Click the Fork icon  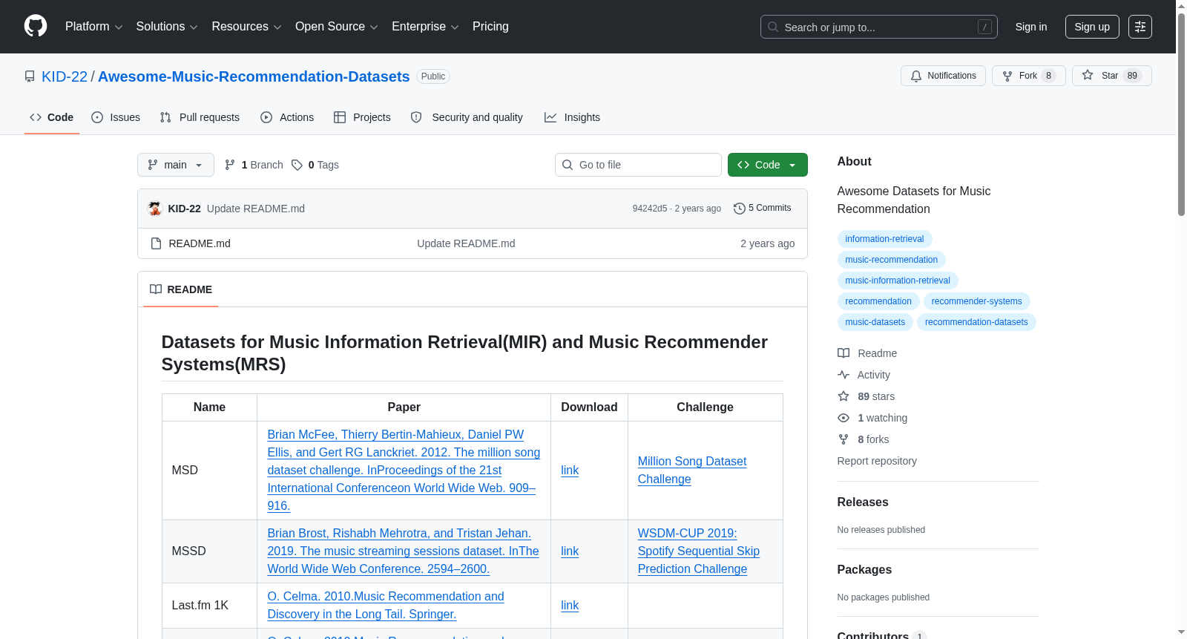[1007, 76]
